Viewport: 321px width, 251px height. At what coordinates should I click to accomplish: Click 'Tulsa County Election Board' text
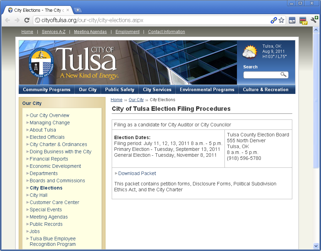[258, 135]
